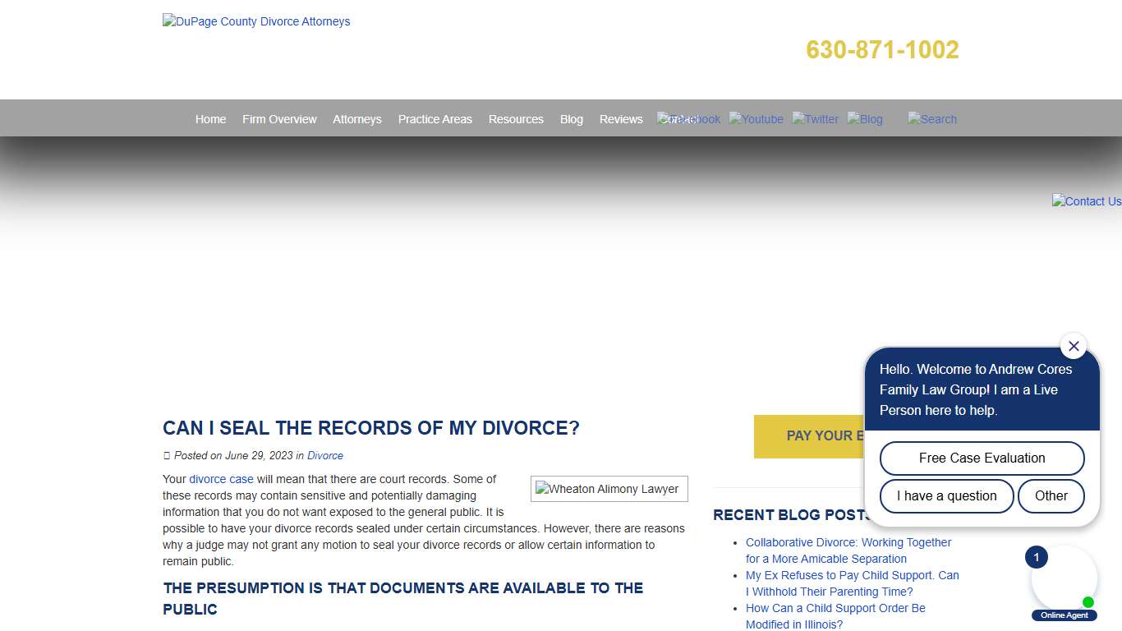Open the chat notification badge showing 1
Screen dimensions: 1122x631
(x=1036, y=556)
